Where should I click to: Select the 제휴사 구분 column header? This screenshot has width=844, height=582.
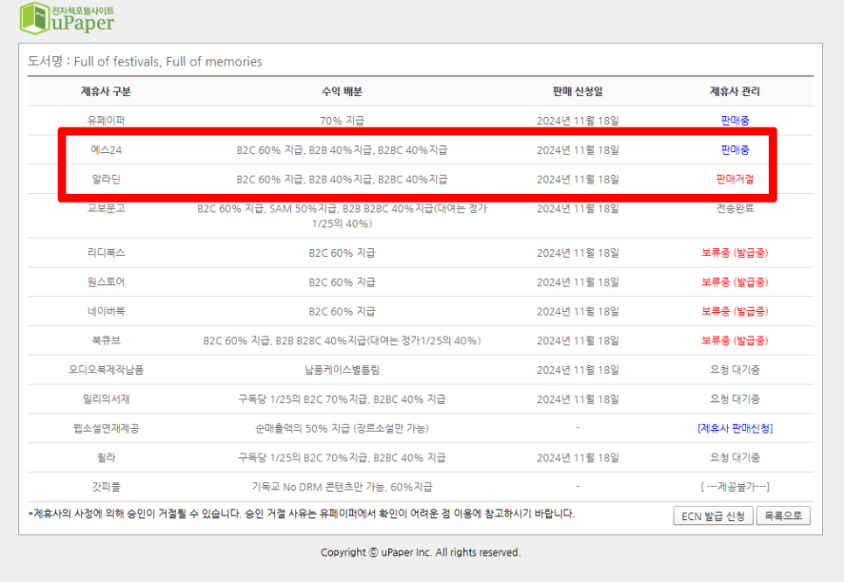click(106, 92)
